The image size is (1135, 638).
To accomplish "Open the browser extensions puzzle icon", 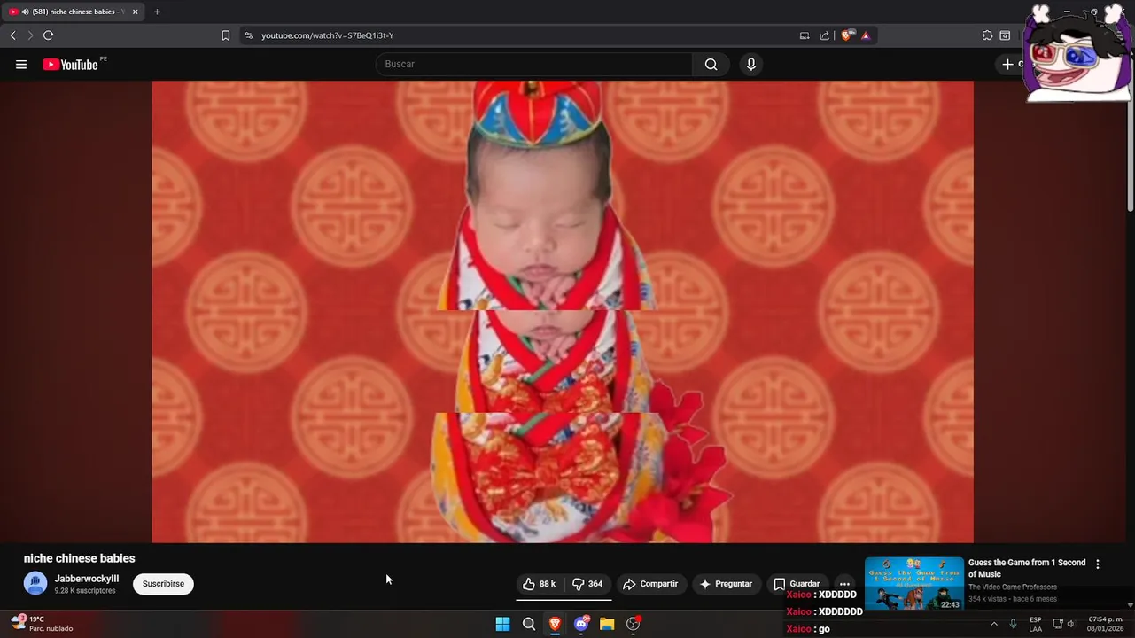I will [987, 35].
